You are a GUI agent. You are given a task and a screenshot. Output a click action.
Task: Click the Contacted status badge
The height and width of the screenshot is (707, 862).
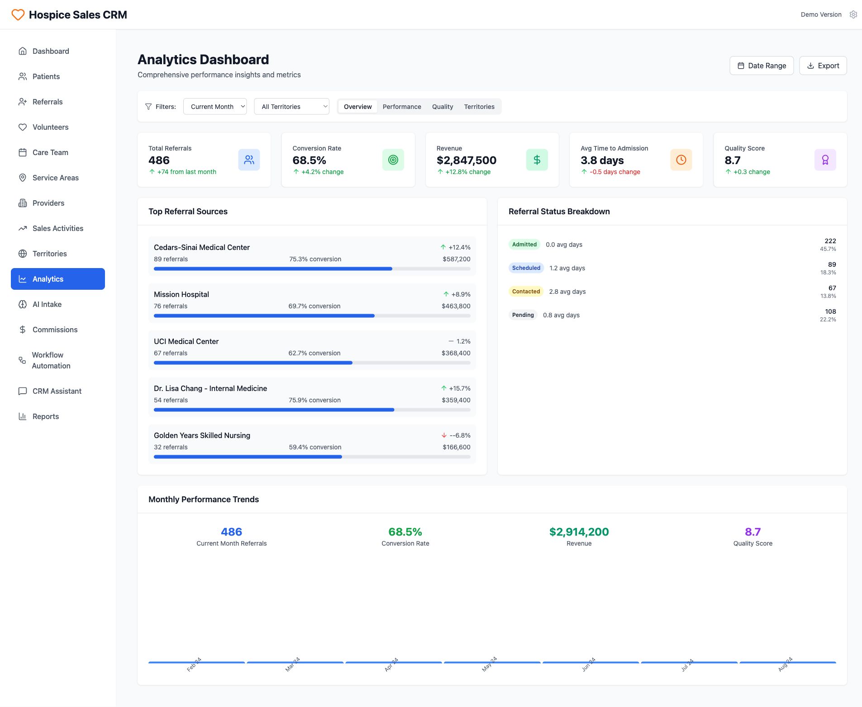(526, 292)
